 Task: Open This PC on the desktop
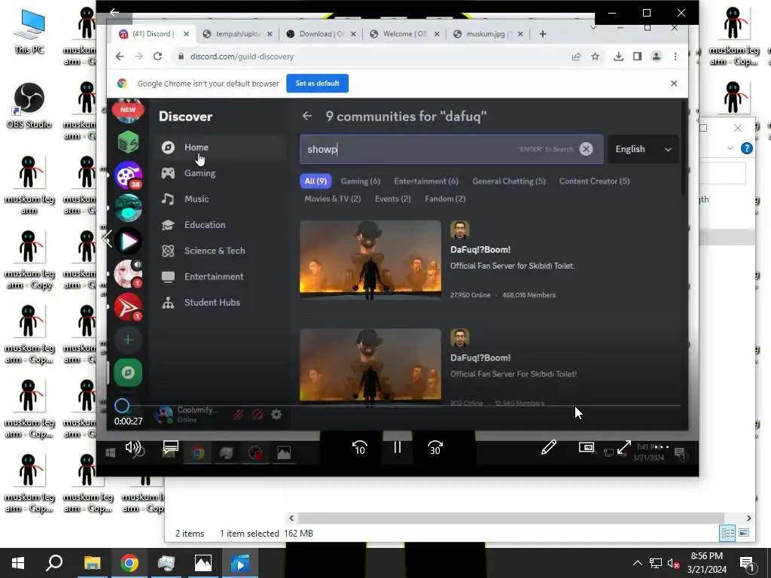pyautogui.click(x=29, y=30)
